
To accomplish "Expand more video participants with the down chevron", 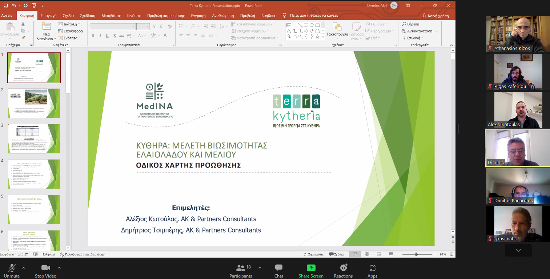I will click(x=518, y=250).
